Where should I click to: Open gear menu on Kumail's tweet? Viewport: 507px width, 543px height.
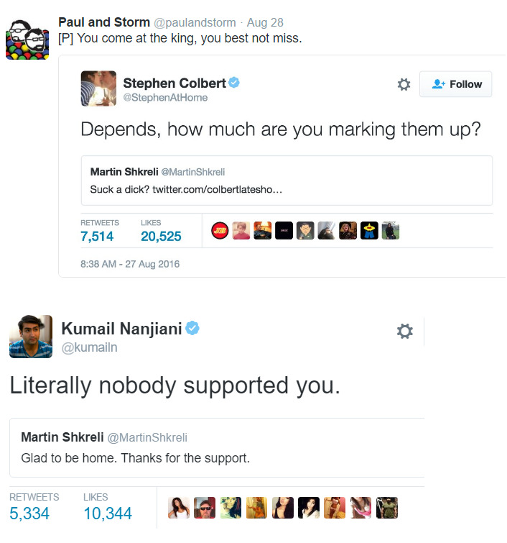click(x=405, y=331)
